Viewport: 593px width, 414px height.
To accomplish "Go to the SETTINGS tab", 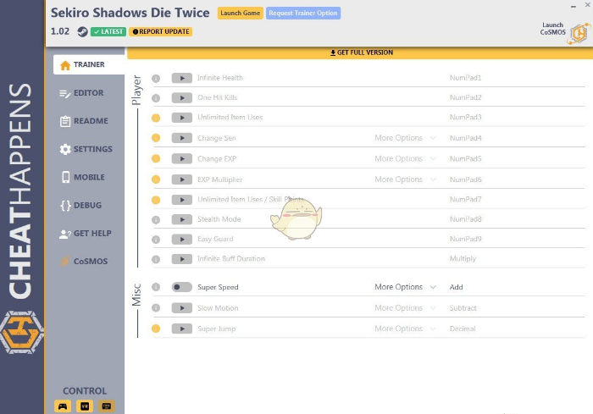I will tap(86, 149).
